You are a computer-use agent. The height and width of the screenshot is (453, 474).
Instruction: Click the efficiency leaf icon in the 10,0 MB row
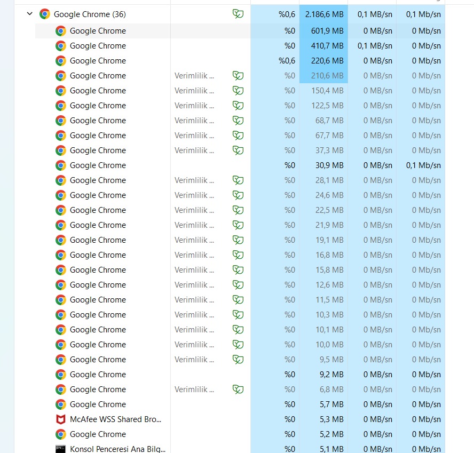pyautogui.click(x=238, y=345)
